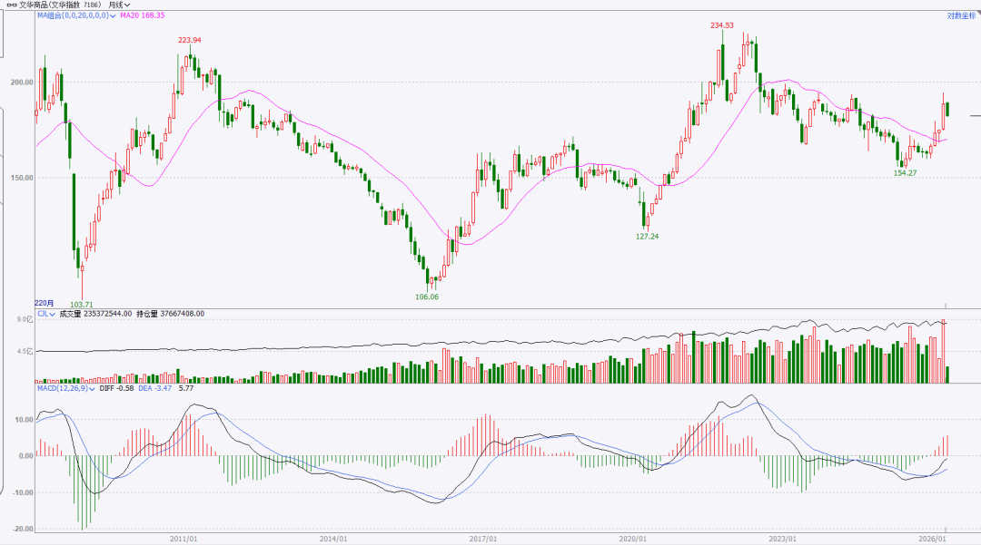Click the 2017/01 date on time axis

(x=483, y=539)
